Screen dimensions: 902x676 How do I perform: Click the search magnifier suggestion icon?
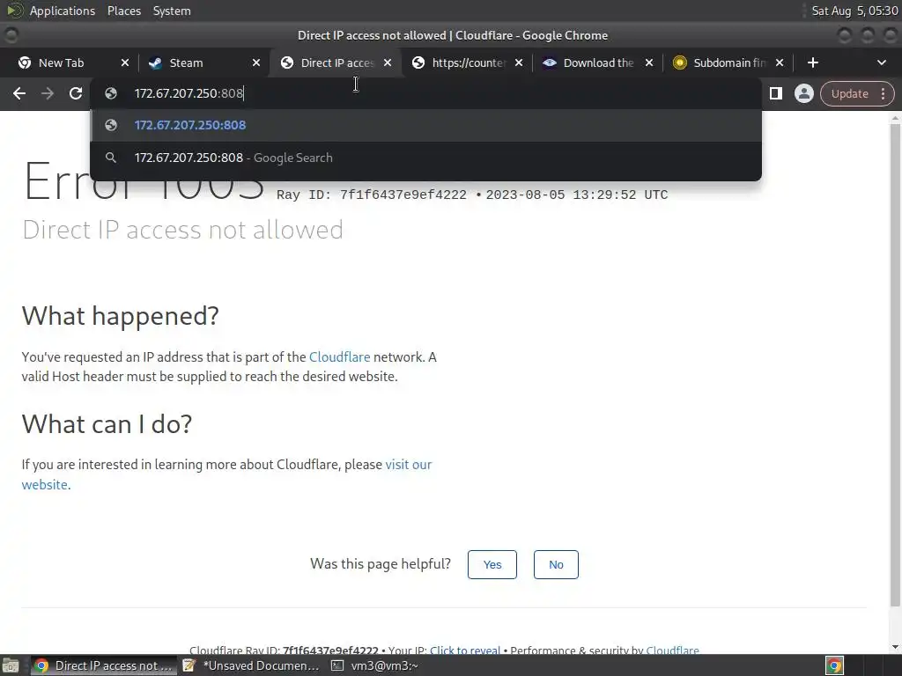111,158
